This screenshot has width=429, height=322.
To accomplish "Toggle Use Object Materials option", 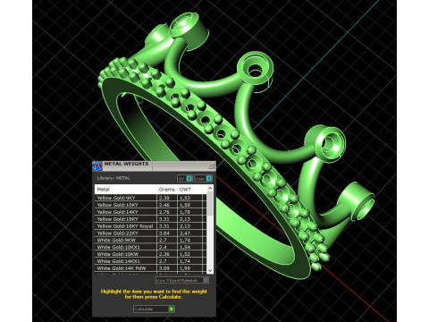I will coord(182,280).
